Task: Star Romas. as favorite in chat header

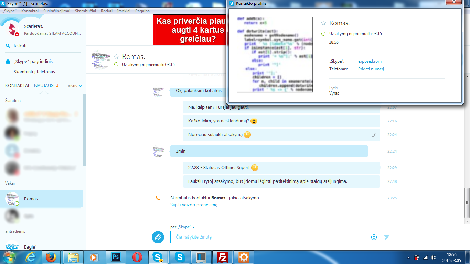Action: point(116,57)
